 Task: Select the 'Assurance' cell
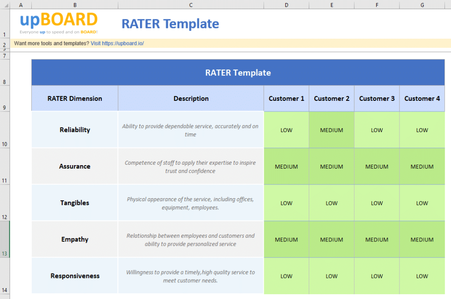point(75,166)
